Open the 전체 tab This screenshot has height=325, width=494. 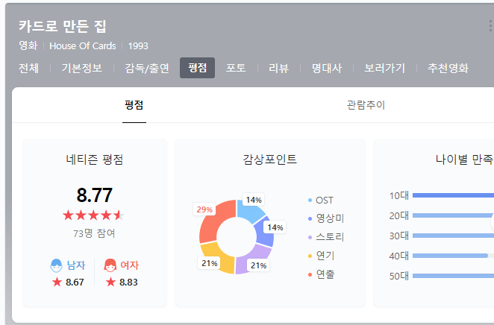pyautogui.click(x=28, y=68)
